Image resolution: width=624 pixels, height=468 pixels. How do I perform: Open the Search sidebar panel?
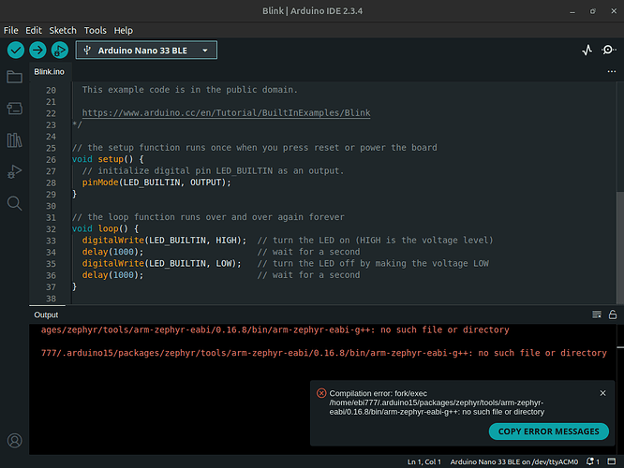click(x=14, y=203)
